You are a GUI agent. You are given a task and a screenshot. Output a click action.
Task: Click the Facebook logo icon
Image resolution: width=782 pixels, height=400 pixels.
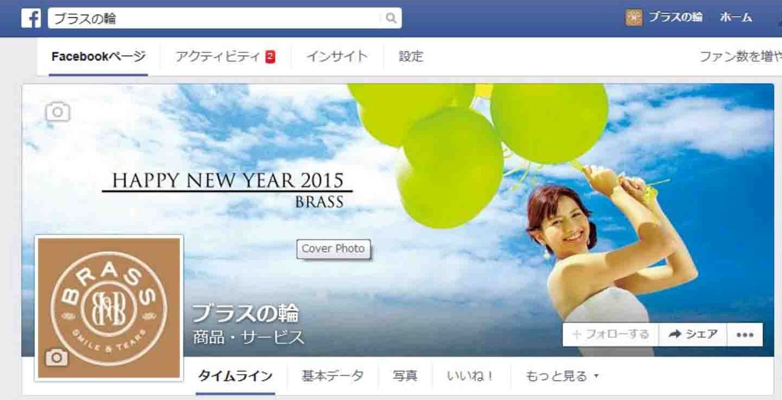click(x=31, y=18)
